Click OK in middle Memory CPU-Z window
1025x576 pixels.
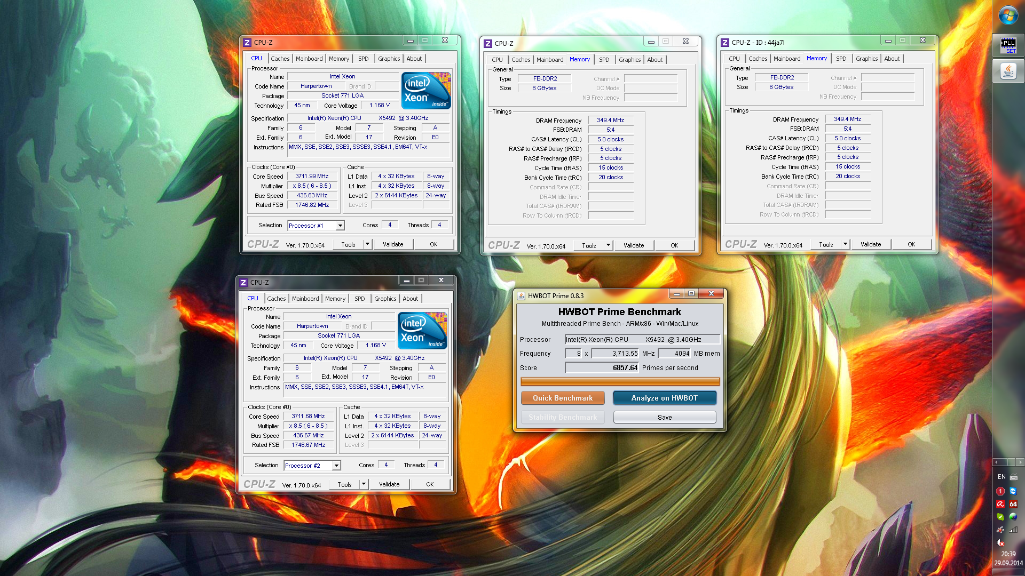(674, 245)
